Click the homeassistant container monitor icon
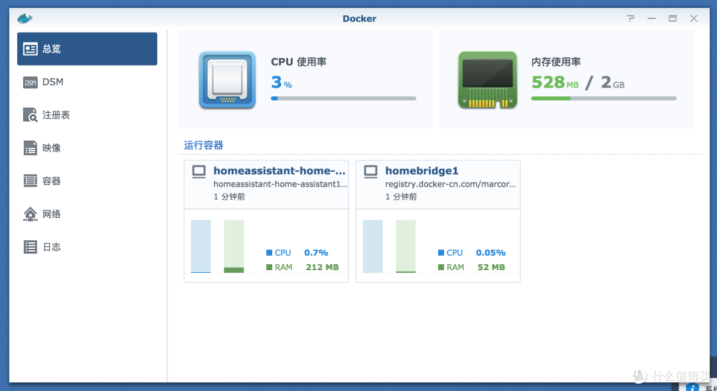This screenshot has width=717, height=391. point(199,172)
